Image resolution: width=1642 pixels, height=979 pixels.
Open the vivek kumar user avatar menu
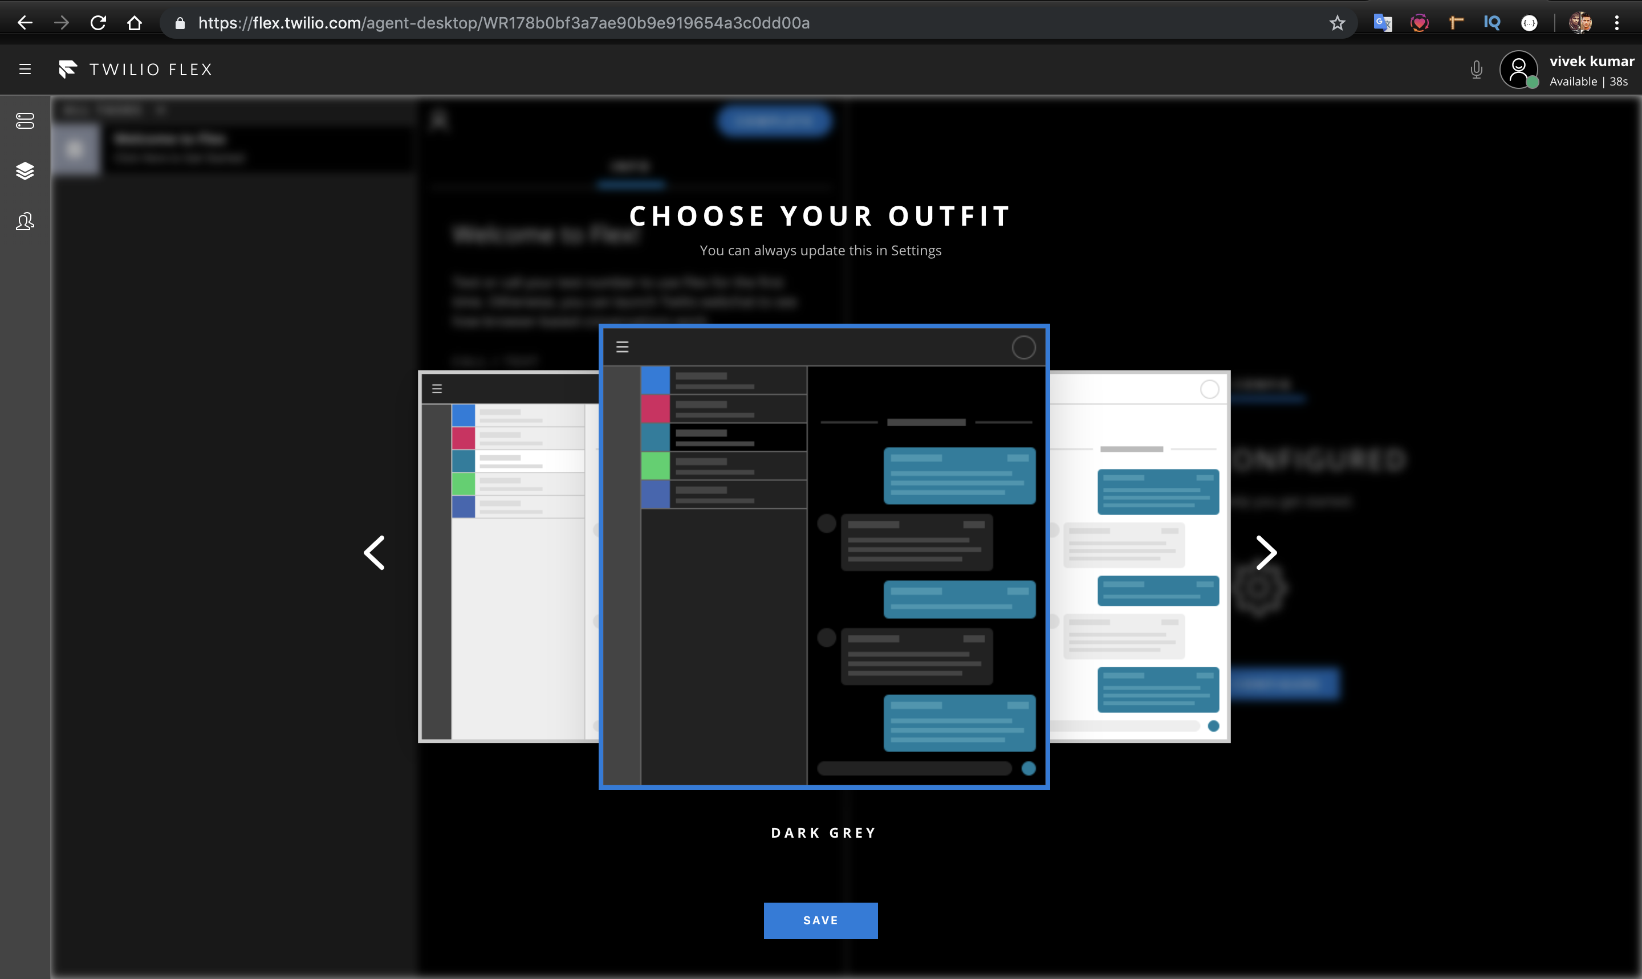pyautogui.click(x=1519, y=70)
